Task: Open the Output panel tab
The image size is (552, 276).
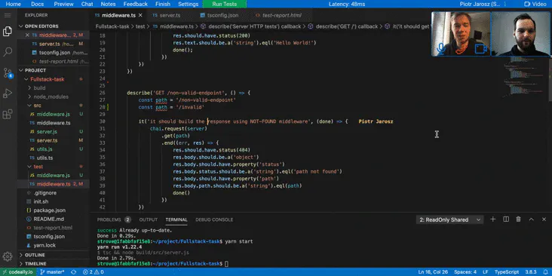Action: 149,219
